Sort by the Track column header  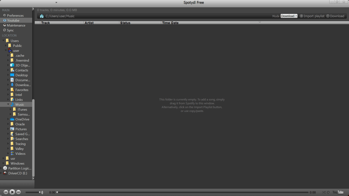click(62, 23)
